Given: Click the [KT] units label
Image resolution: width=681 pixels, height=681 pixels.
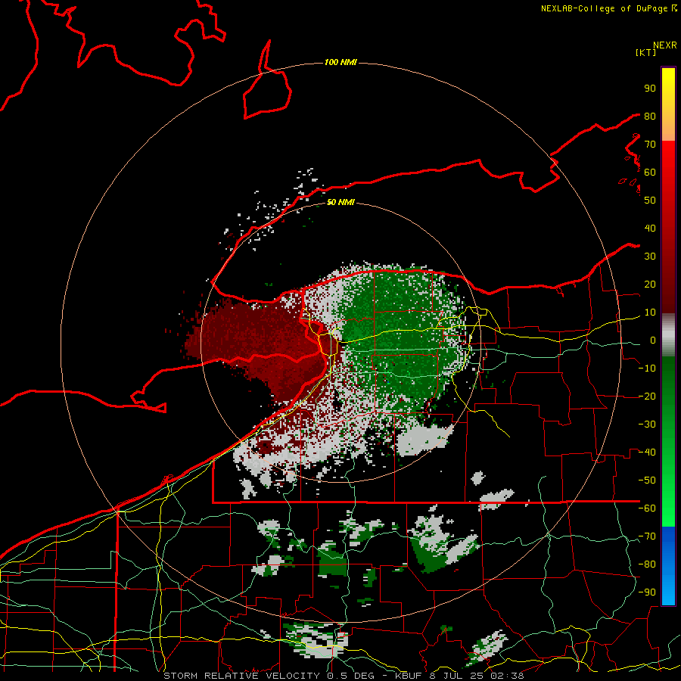Looking at the screenshot, I should 646,52.
